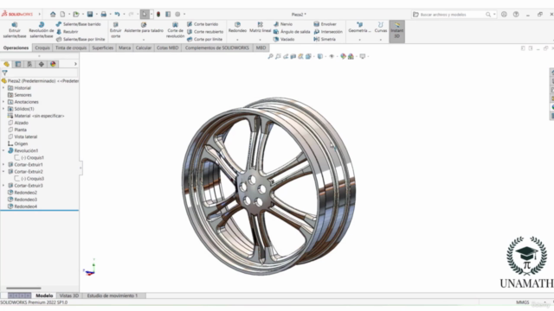
Task: Click the Recubrir tool
Action: tap(68, 32)
